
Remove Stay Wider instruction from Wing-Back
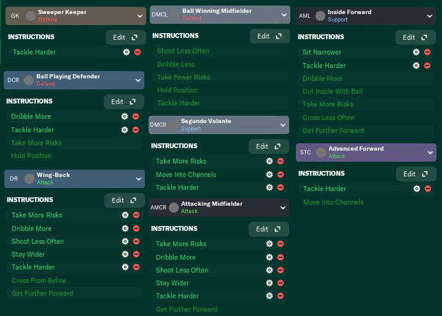(x=136, y=254)
